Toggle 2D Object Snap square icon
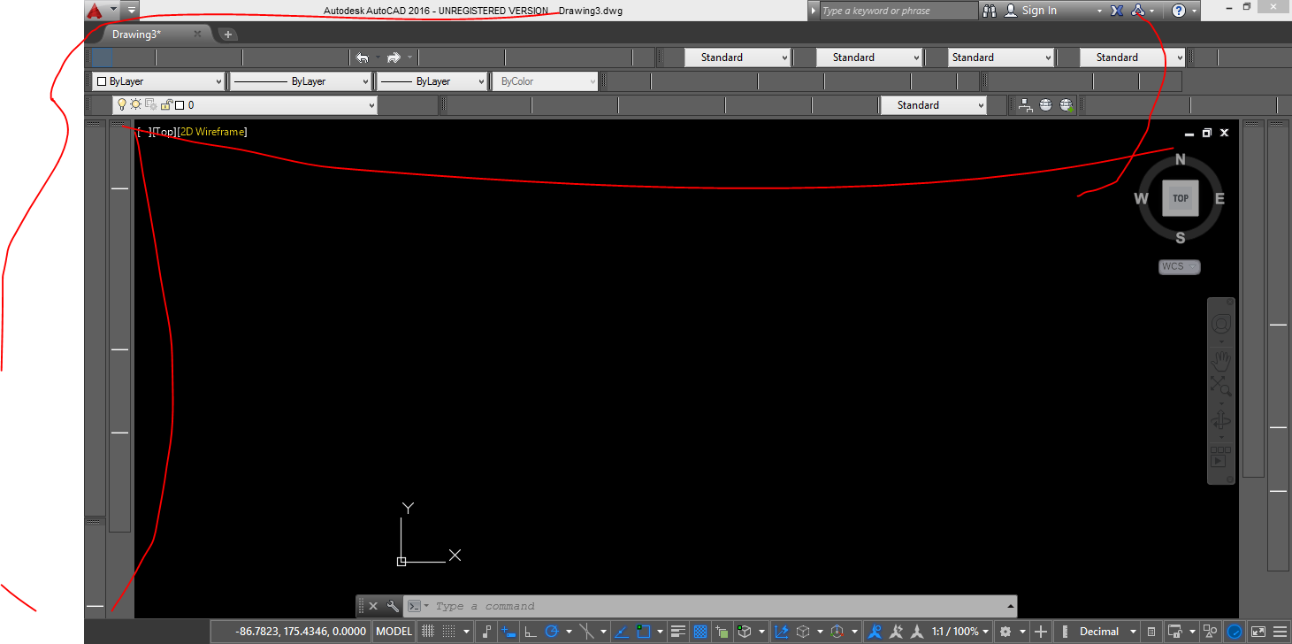The height and width of the screenshot is (644, 1292). (x=644, y=632)
